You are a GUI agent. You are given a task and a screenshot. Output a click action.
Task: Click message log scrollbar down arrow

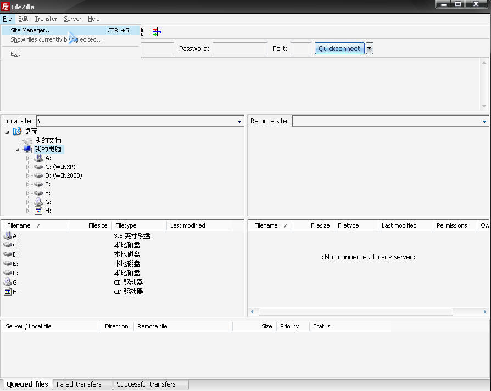(x=484, y=106)
